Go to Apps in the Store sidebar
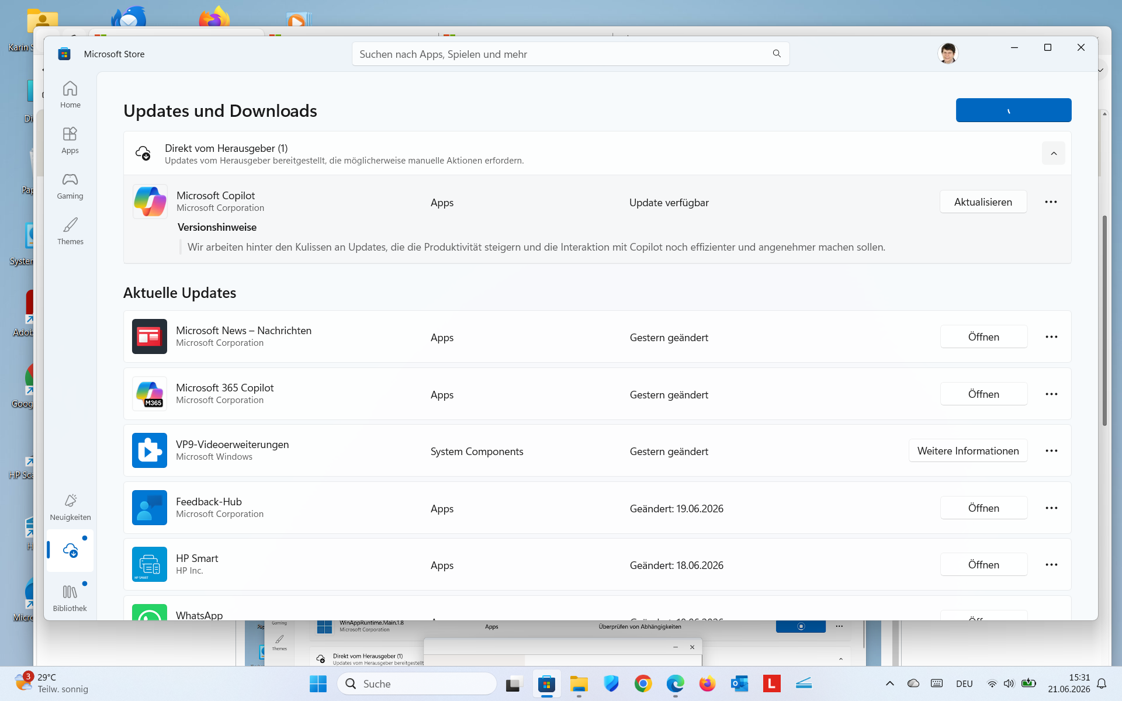The image size is (1122, 701). pos(70,140)
